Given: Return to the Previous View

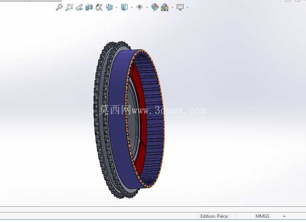Looking at the screenshot, I should tap(79, 8).
